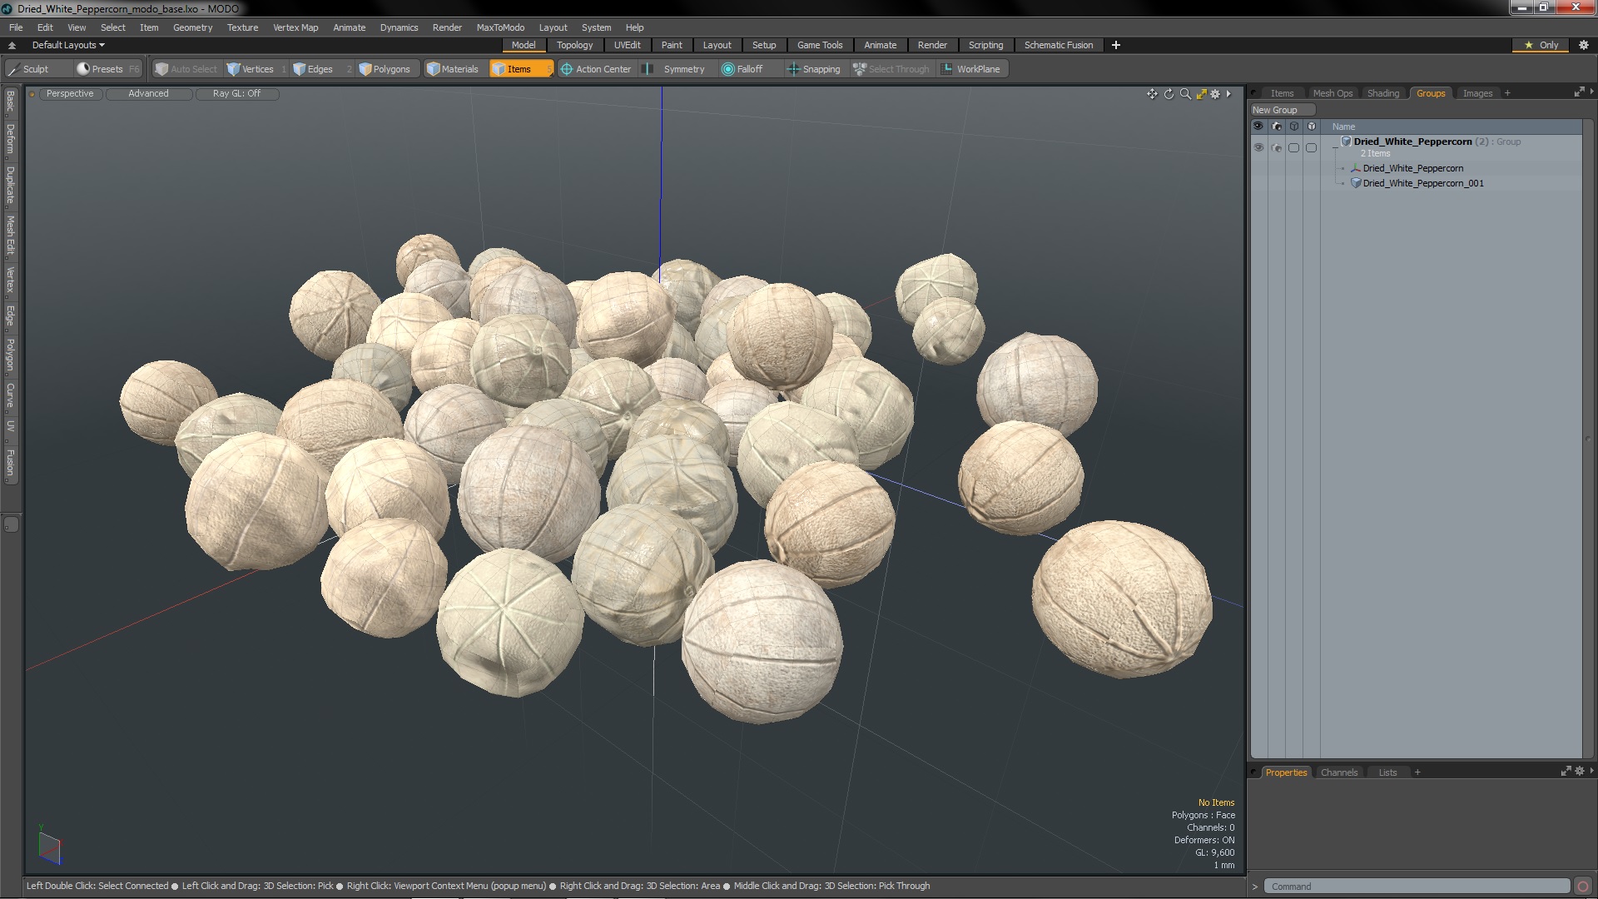Toggle visibility of Dried_White_Peppercorn_001 item
The width and height of the screenshot is (1598, 899).
point(1259,183)
